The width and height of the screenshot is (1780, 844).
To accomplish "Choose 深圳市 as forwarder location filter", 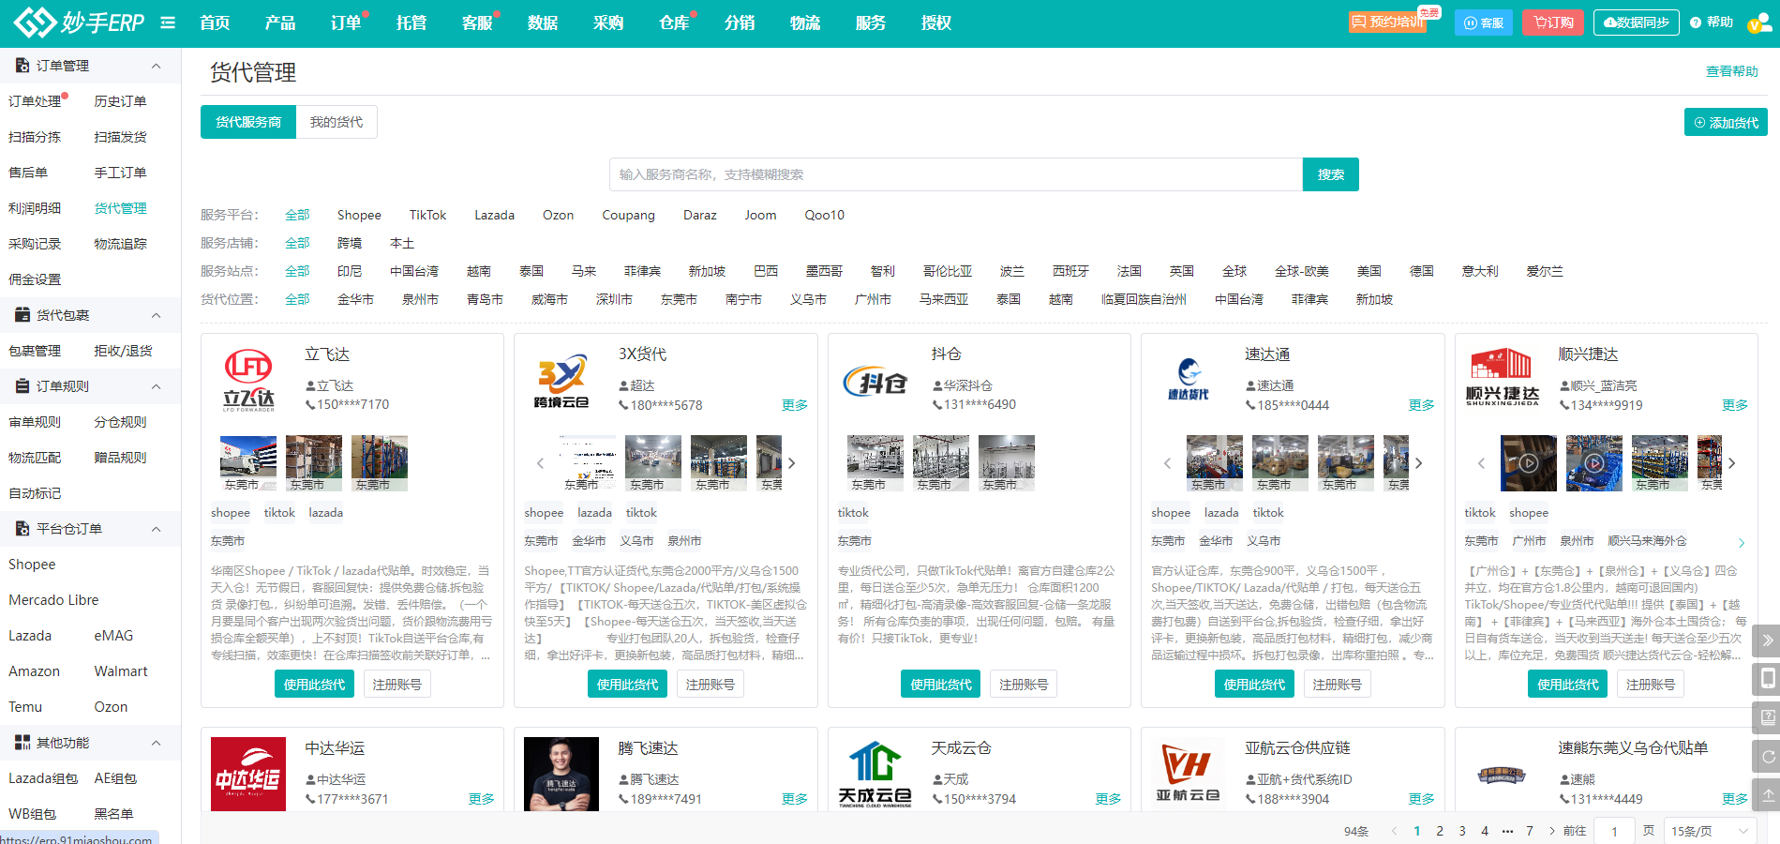I will [x=614, y=299].
